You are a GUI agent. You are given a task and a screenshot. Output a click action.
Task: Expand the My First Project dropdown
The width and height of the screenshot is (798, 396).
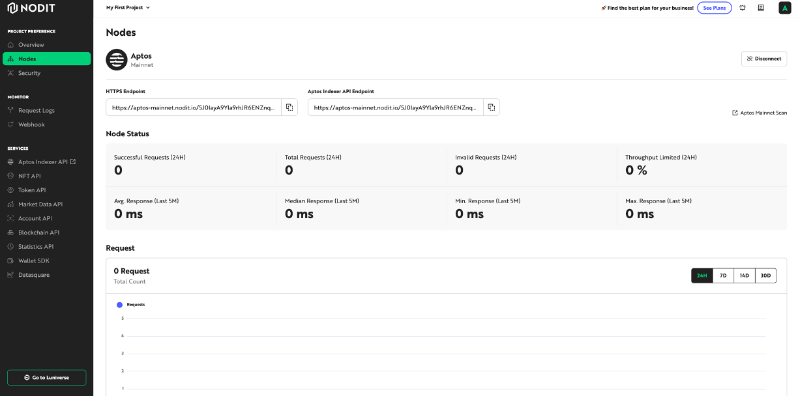[x=128, y=8]
